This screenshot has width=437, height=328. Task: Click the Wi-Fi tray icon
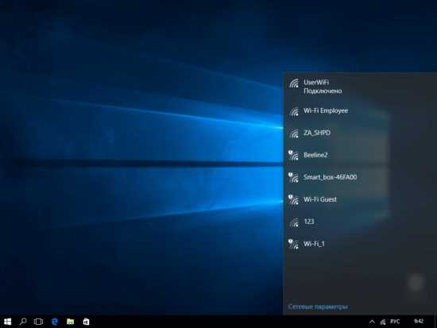(383, 322)
